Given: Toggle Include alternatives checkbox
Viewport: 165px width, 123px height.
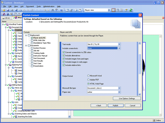Looking at the screenshot, I should (x=64, y=56).
